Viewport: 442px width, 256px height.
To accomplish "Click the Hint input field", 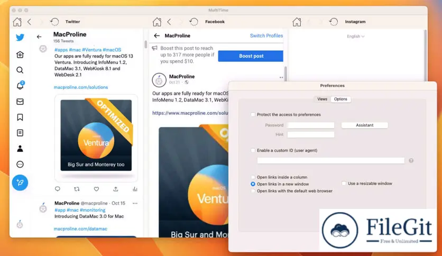I will pyautogui.click(x=311, y=134).
